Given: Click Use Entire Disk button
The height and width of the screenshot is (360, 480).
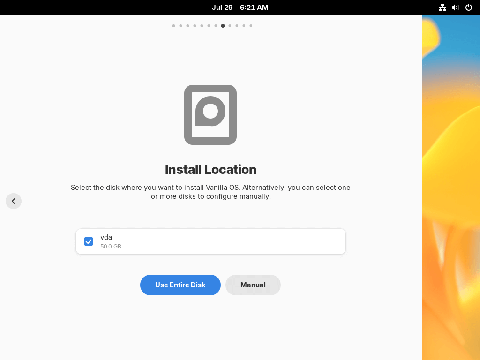Looking at the screenshot, I should coord(180,285).
